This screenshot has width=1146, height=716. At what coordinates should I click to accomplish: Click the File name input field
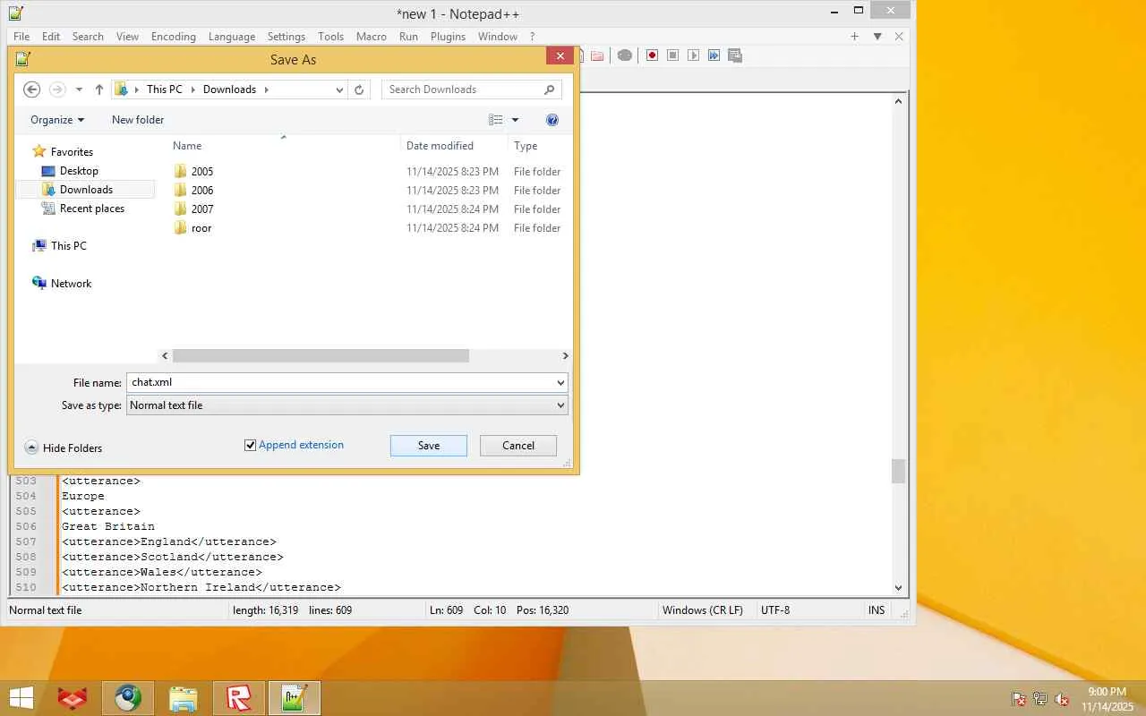341,383
